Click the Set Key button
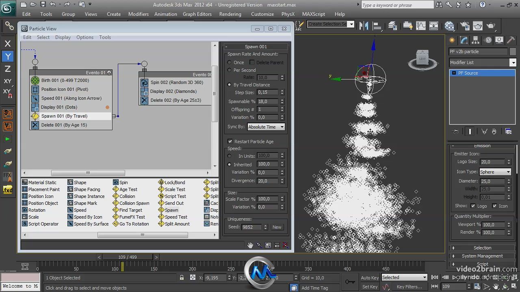The height and width of the screenshot is (292, 520). 370,287
